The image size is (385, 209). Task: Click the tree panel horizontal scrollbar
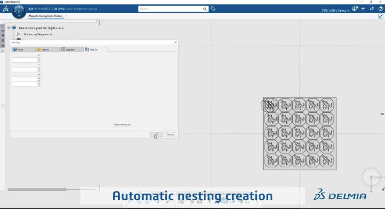click(x=37, y=189)
